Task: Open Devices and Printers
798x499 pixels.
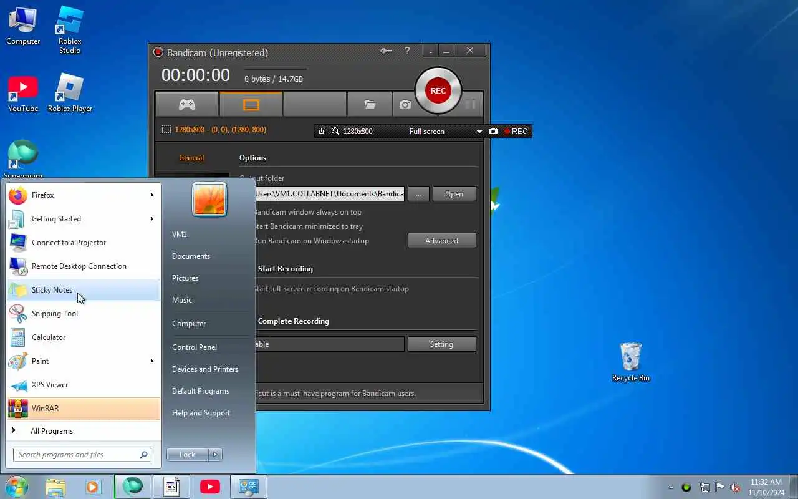Action: [x=205, y=369]
